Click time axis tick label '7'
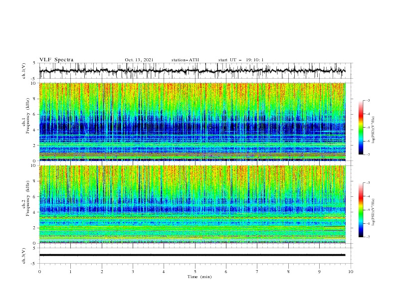 click(x=257, y=272)
